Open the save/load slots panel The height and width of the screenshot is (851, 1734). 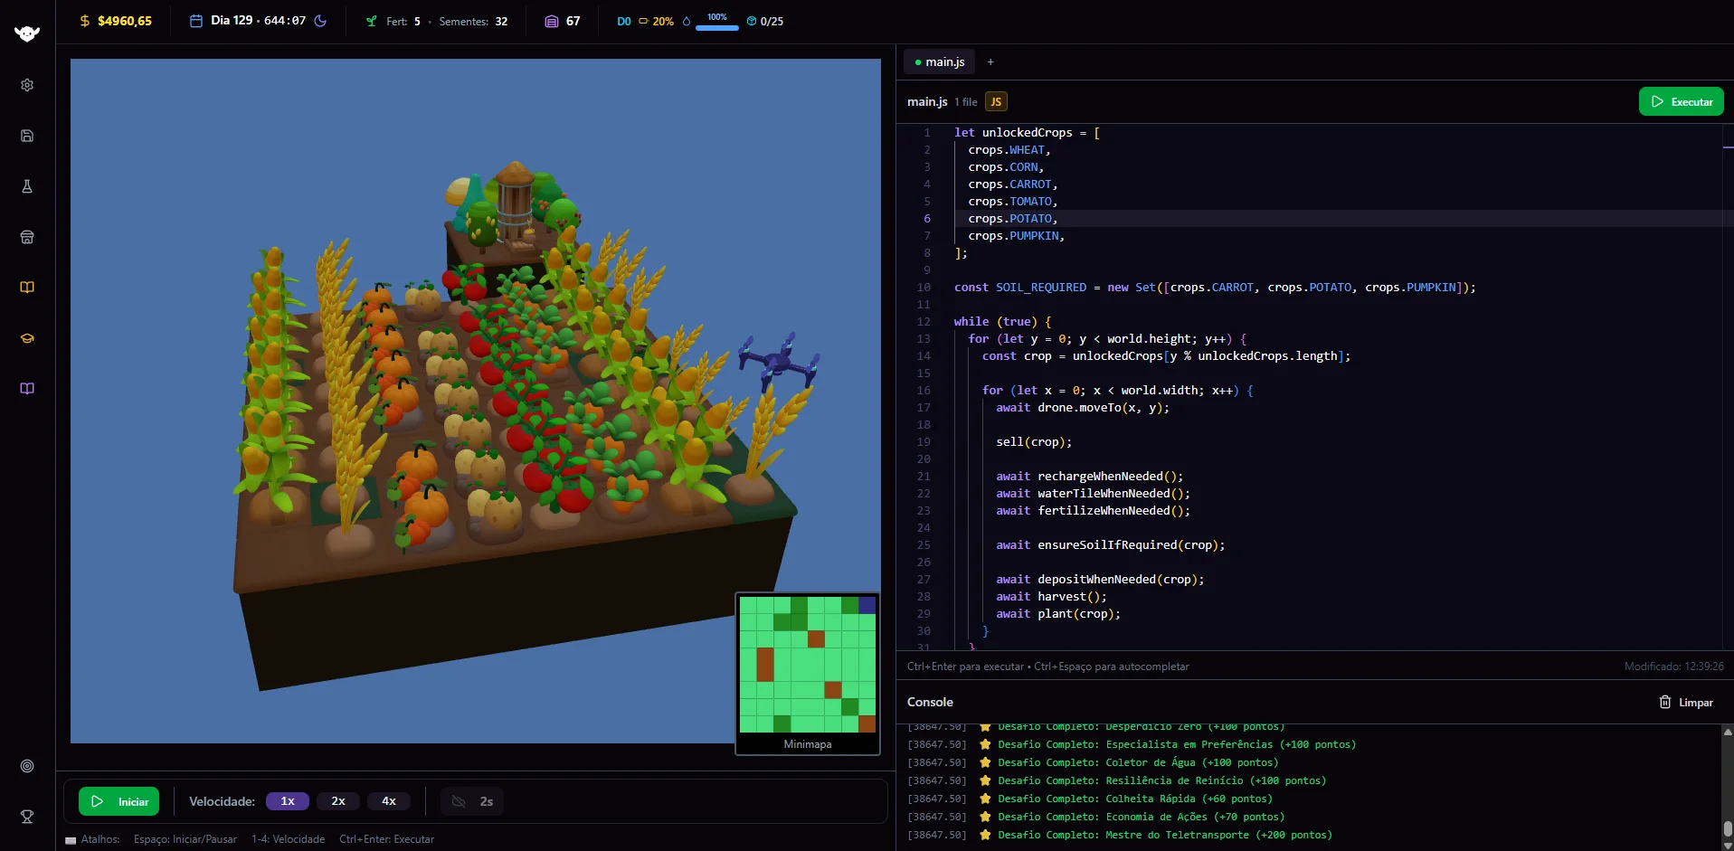tap(27, 136)
